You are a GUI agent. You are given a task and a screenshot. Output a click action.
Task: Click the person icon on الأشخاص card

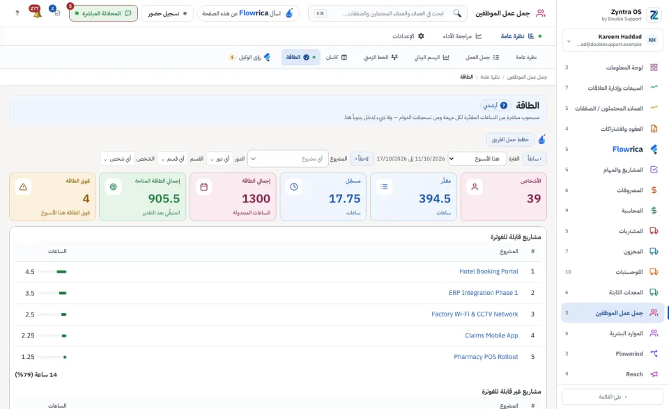(475, 186)
